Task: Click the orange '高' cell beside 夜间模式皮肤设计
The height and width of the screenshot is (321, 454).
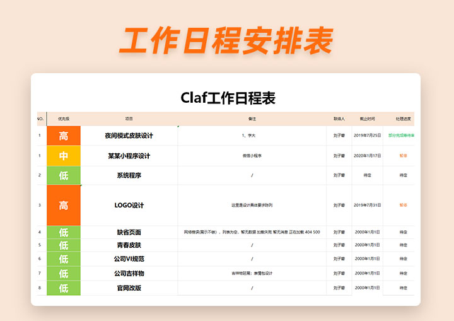Action: pyautogui.click(x=64, y=136)
